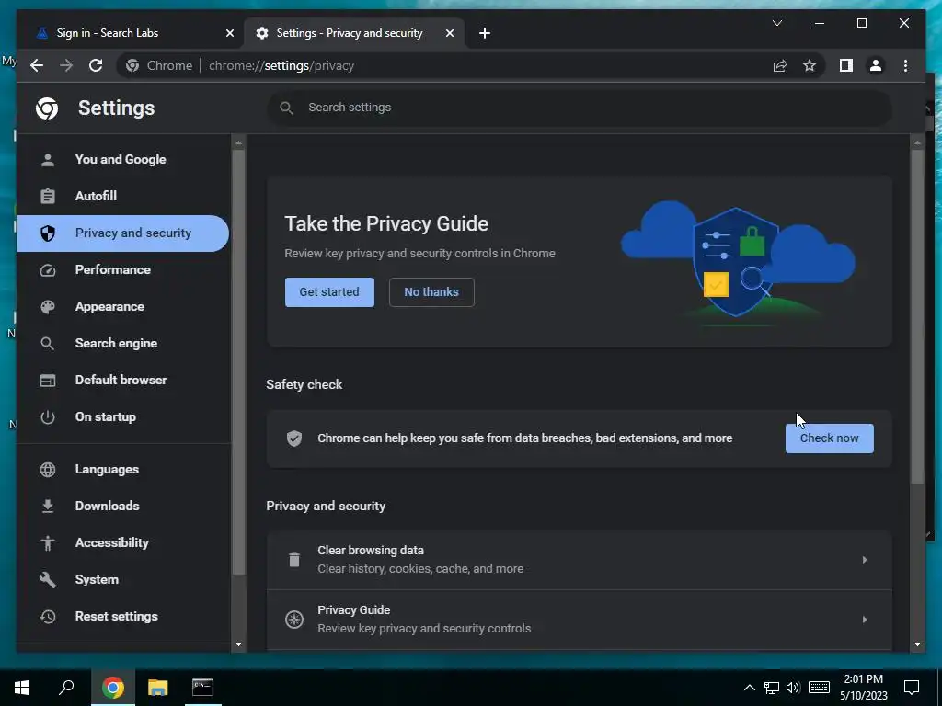
Task: Click the Privacy Guide compass icon
Action: click(x=293, y=619)
